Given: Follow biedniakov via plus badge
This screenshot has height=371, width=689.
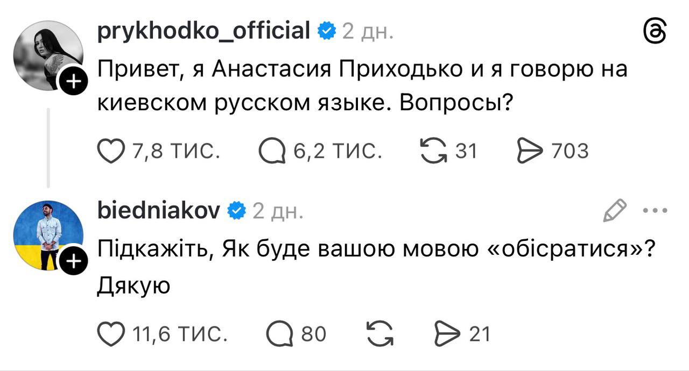Looking at the screenshot, I should click(x=75, y=262).
